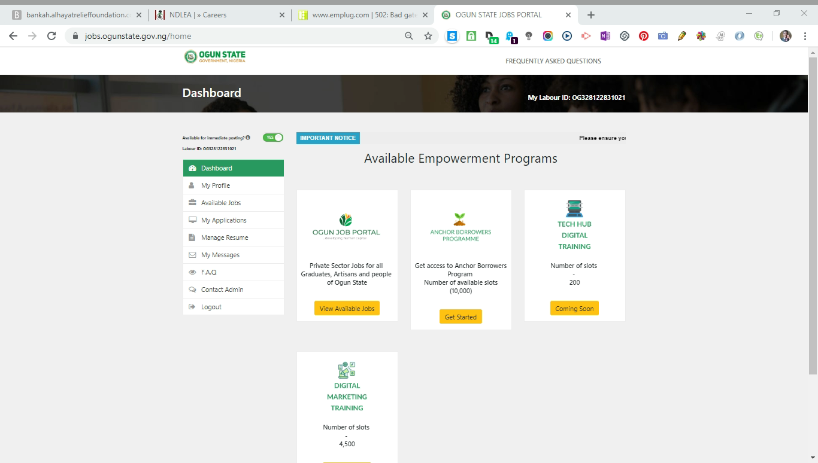Image resolution: width=818 pixels, height=463 pixels.
Task: Go to Manage Resume in sidebar
Action: pyautogui.click(x=225, y=237)
